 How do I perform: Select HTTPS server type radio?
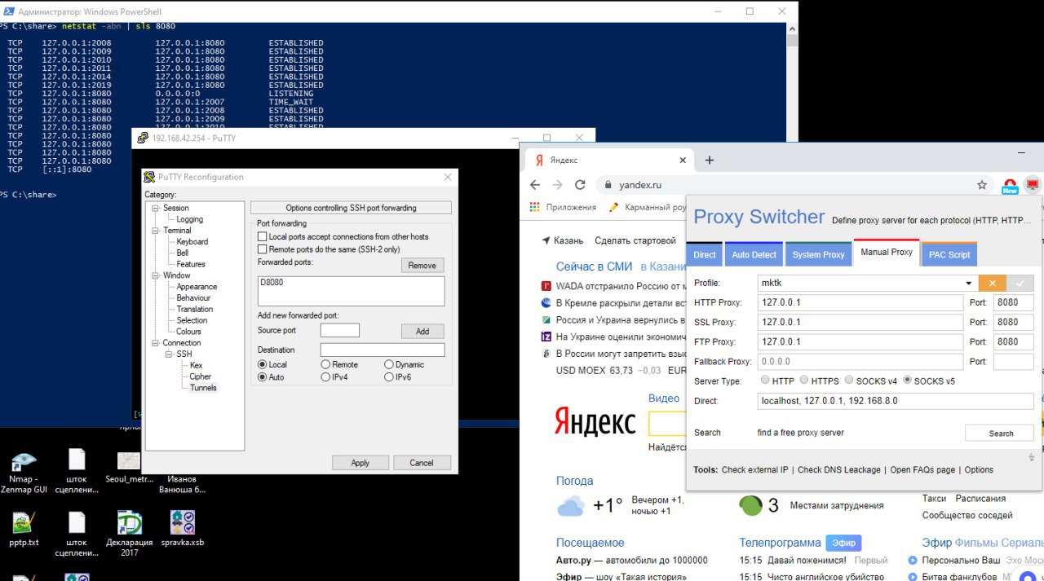pyautogui.click(x=804, y=380)
